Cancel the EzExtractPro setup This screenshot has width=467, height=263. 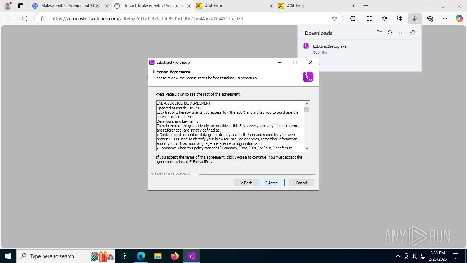pos(301,183)
